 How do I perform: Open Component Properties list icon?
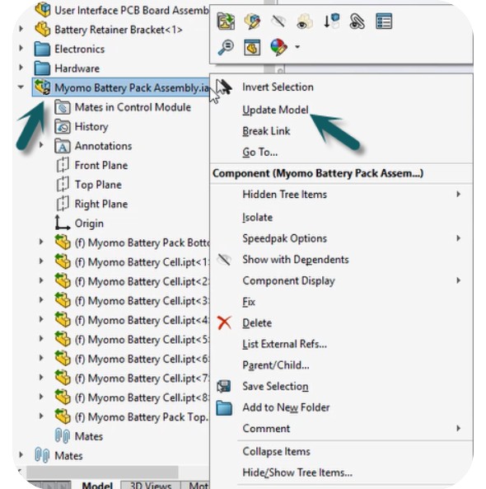(x=384, y=21)
